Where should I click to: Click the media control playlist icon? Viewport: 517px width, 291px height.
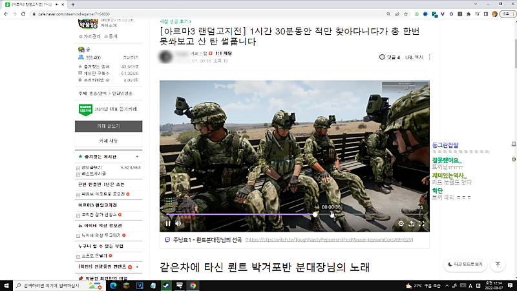click(477, 14)
